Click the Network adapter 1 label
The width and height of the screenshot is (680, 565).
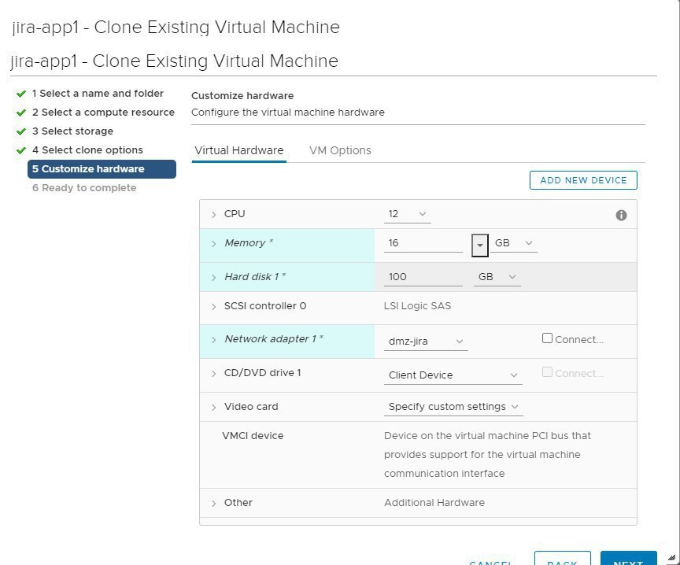274,338
